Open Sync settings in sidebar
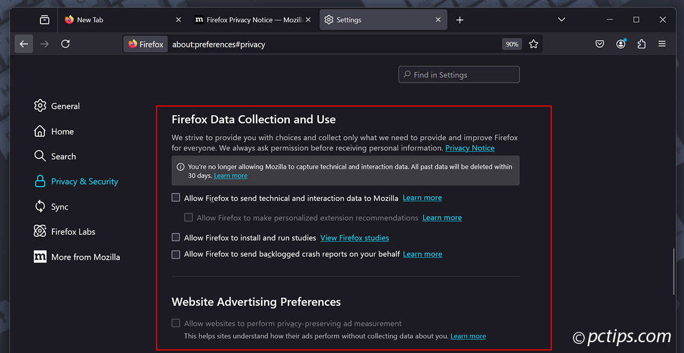Image resolution: width=684 pixels, height=353 pixels. pos(51,207)
